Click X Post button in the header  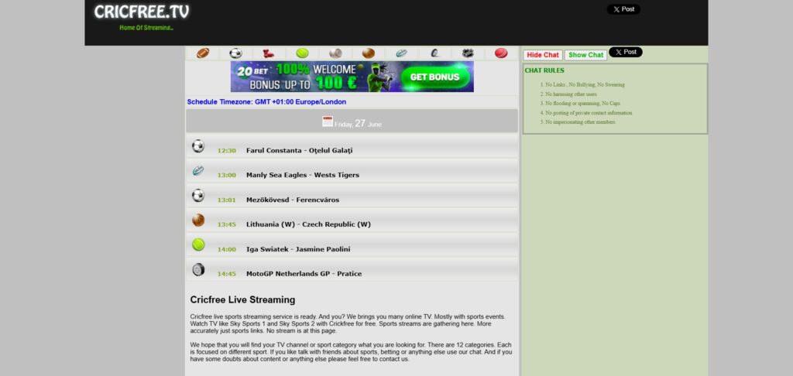(623, 9)
